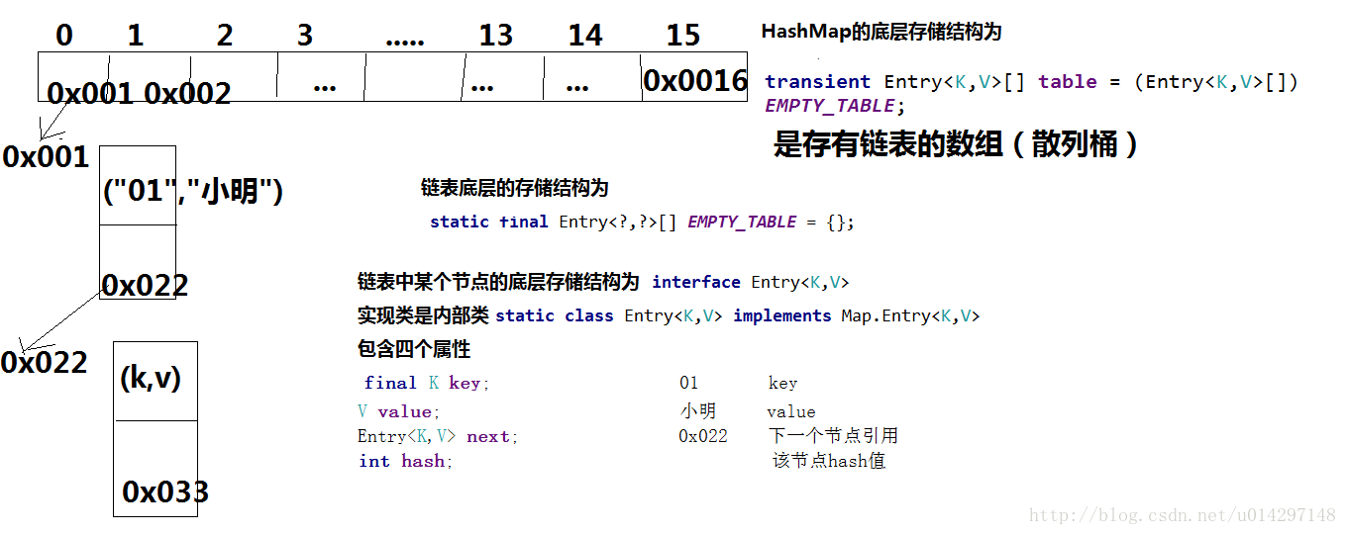
Task: Click the example value "小明" beside the value field
Action: [x=698, y=411]
